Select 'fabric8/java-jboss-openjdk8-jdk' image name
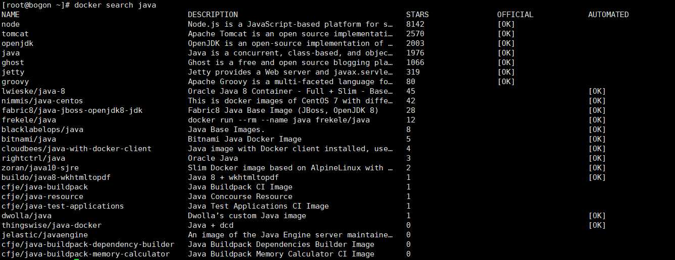The height and width of the screenshot is (260, 675). pyautogui.click(x=72, y=110)
